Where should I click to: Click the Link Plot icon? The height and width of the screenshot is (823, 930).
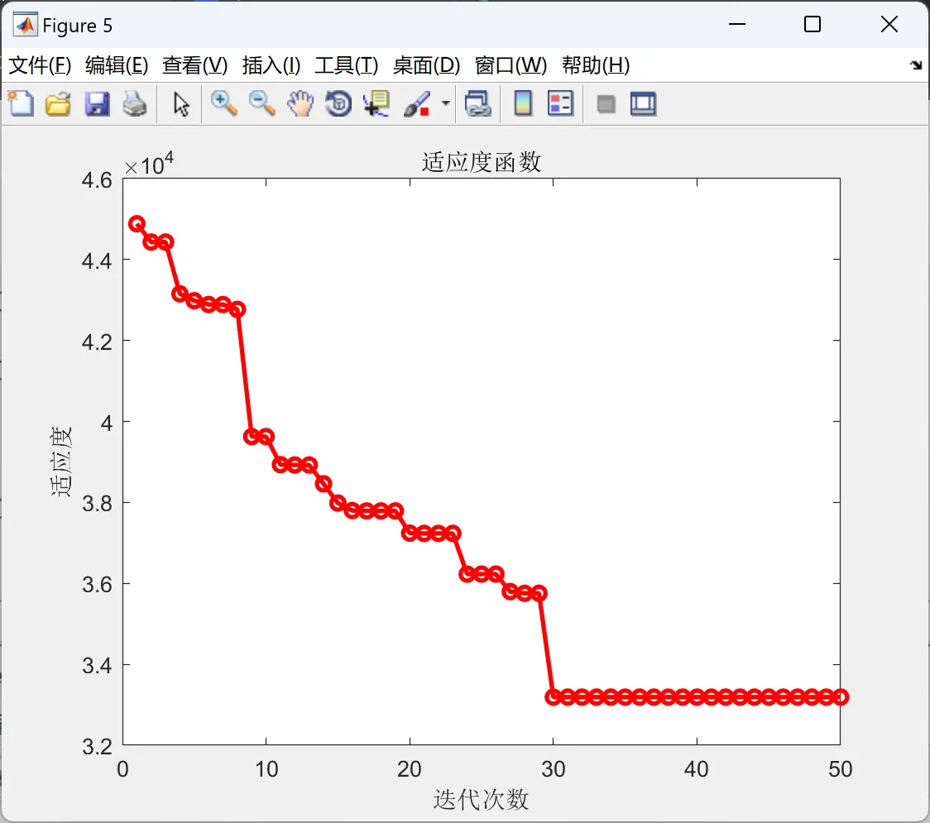pos(478,103)
